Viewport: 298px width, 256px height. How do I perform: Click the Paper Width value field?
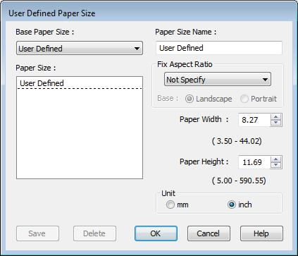click(x=254, y=120)
